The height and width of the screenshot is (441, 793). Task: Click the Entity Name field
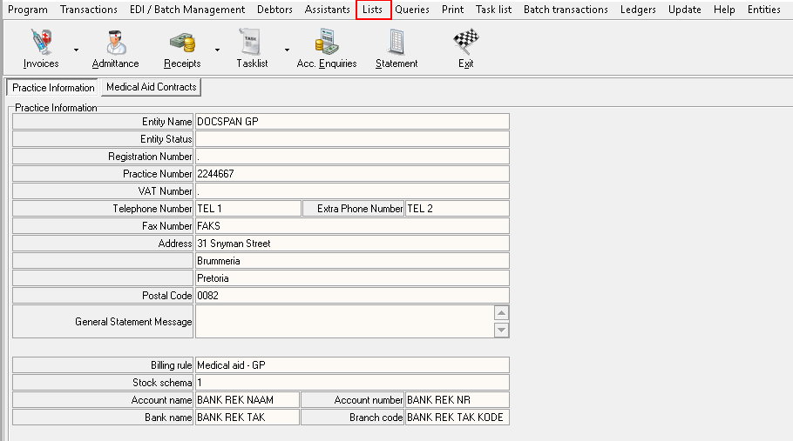351,122
